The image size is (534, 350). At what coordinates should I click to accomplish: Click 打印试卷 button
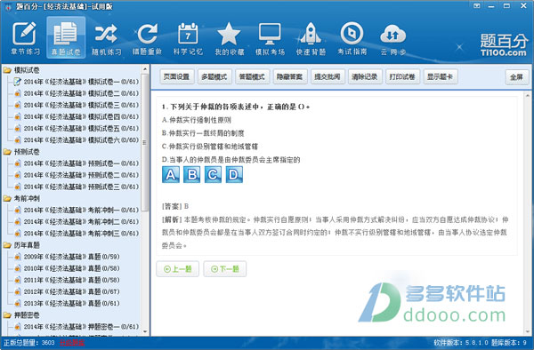click(x=402, y=76)
